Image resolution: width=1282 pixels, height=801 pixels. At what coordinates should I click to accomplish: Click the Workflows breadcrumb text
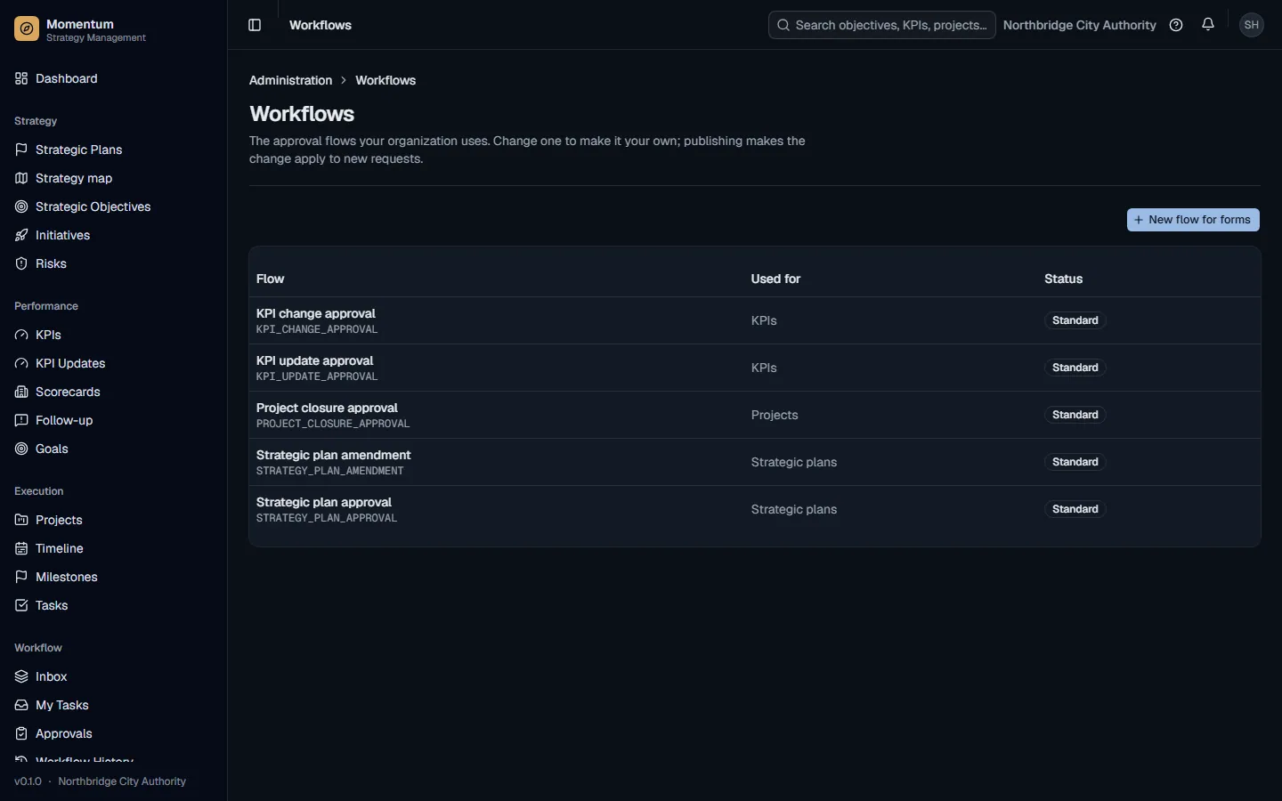[x=385, y=80]
